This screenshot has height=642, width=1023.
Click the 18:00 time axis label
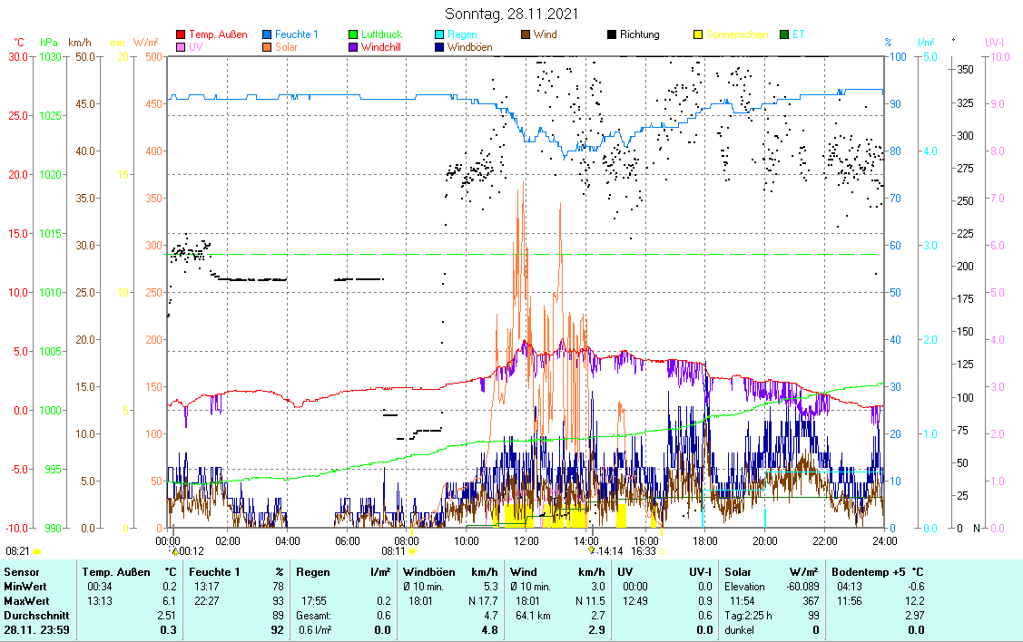click(x=705, y=540)
